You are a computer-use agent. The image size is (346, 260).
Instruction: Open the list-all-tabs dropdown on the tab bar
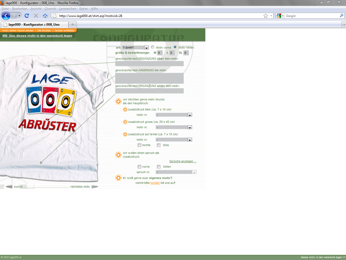point(344,24)
